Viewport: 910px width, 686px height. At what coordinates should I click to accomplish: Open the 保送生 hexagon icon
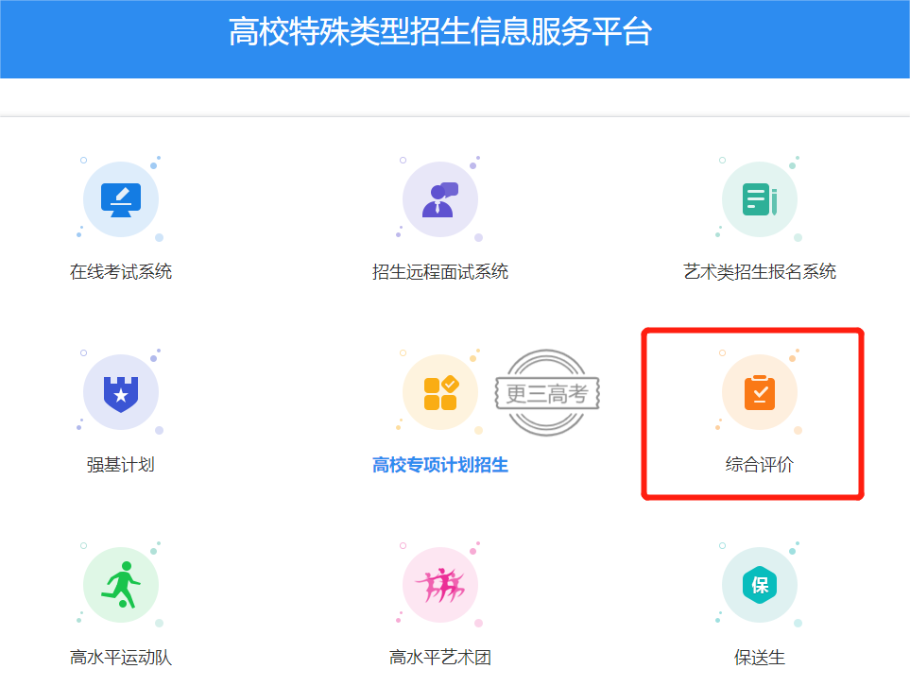pyautogui.click(x=759, y=585)
